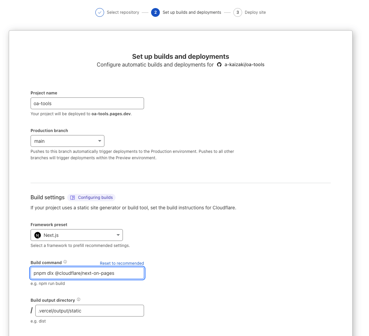Click the GitHub logo next to a-kaizaki/oa-tools
The width and height of the screenshot is (369, 336).
click(x=219, y=65)
